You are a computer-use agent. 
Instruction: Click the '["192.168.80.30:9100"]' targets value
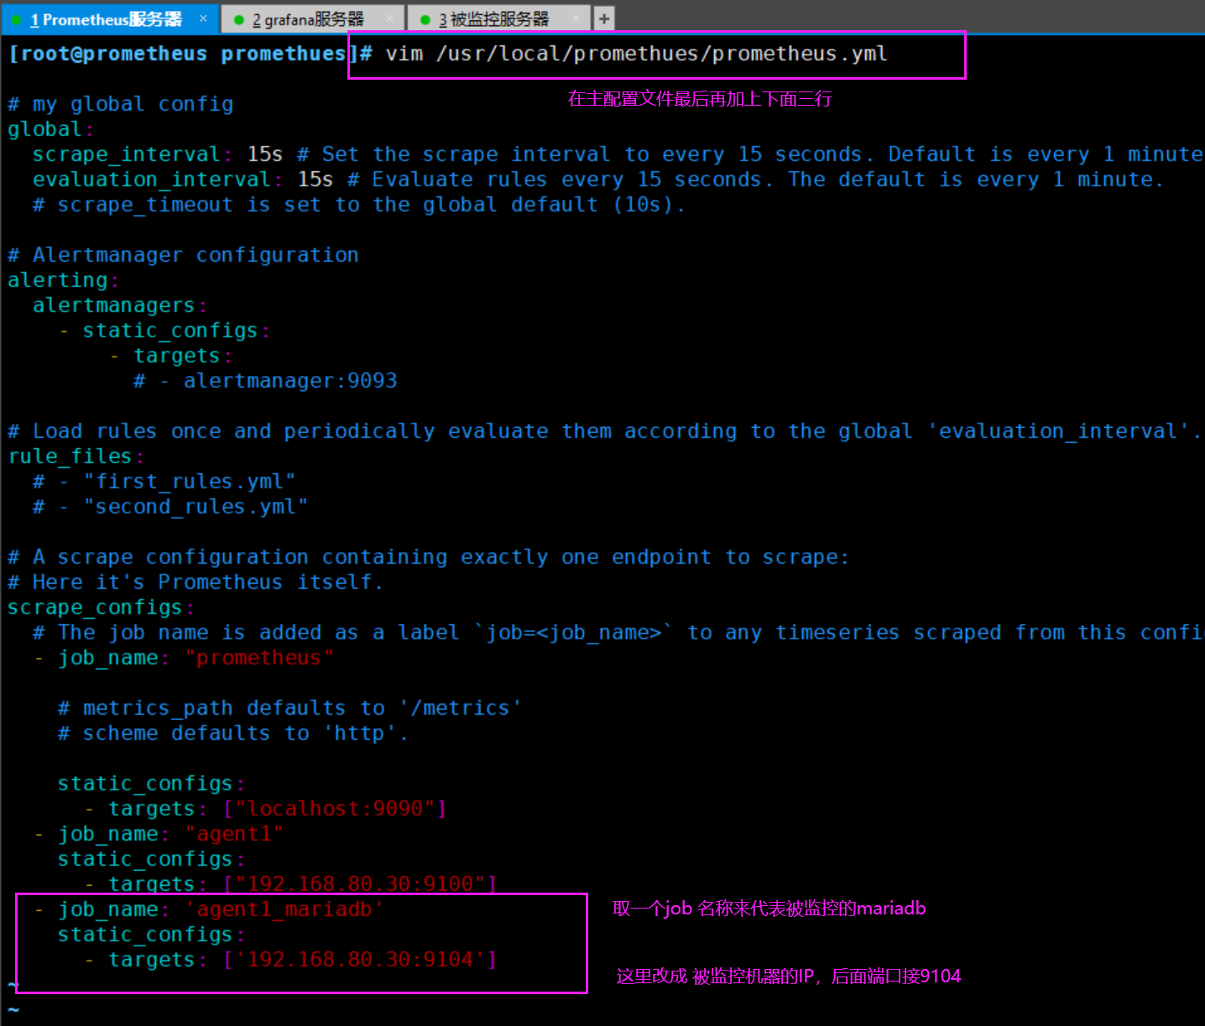(359, 883)
